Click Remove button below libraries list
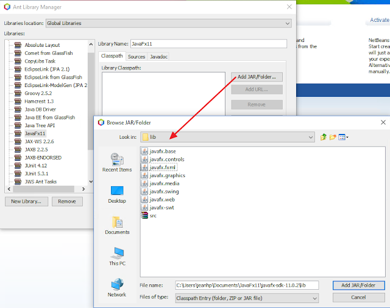The height and width of the screenshot is (308, 390). (x=67, y=201)
